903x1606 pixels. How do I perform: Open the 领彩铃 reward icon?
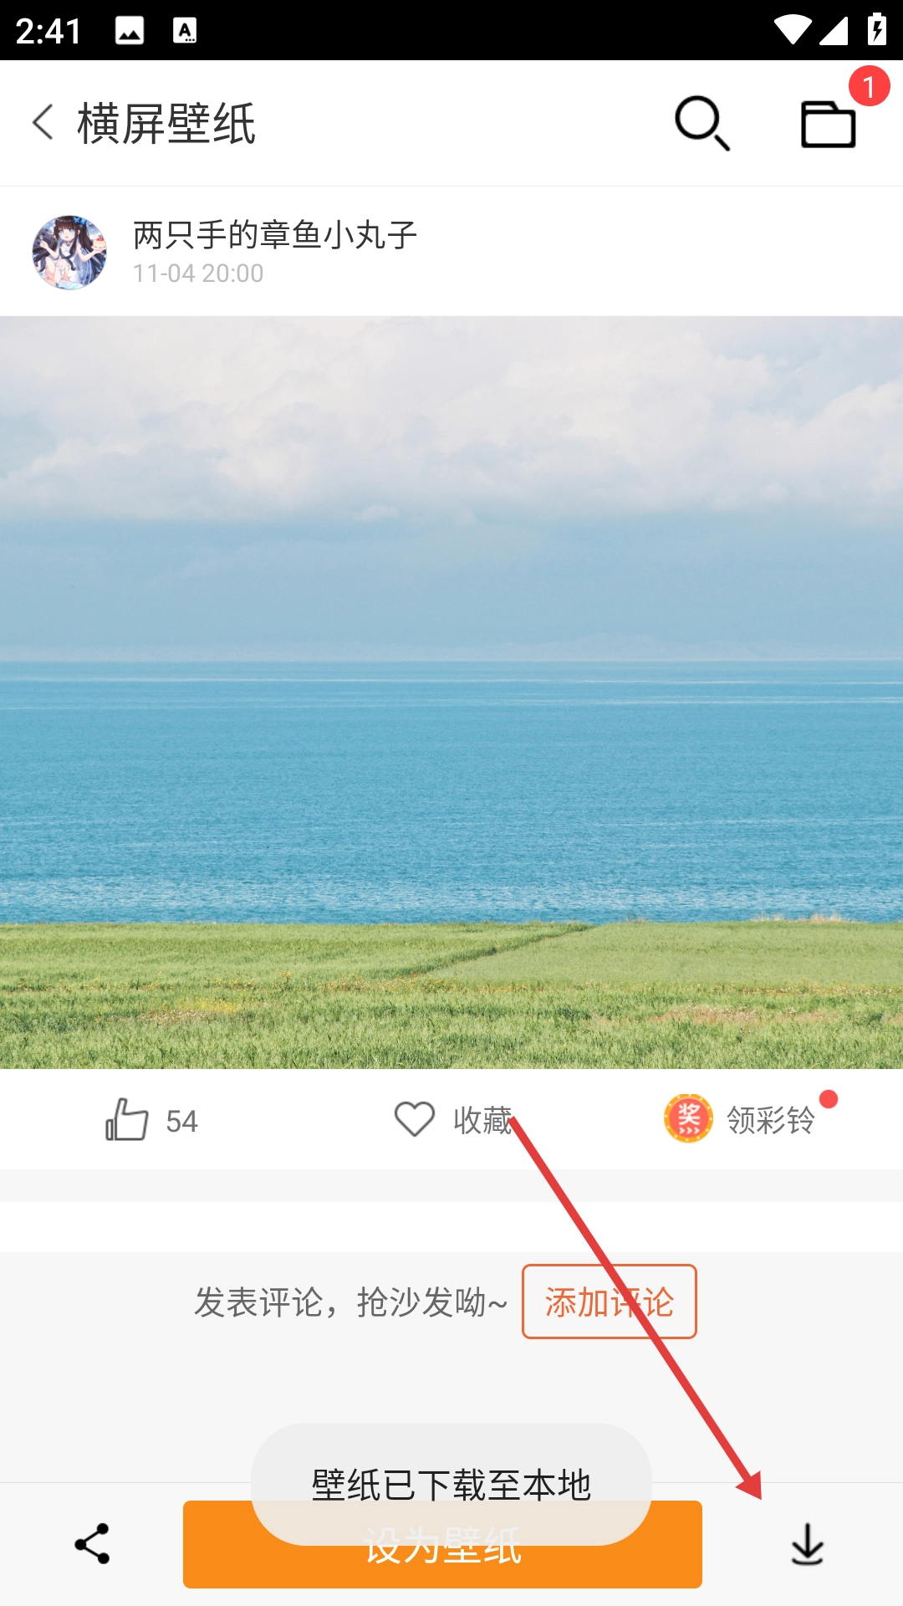(688, 1118)
